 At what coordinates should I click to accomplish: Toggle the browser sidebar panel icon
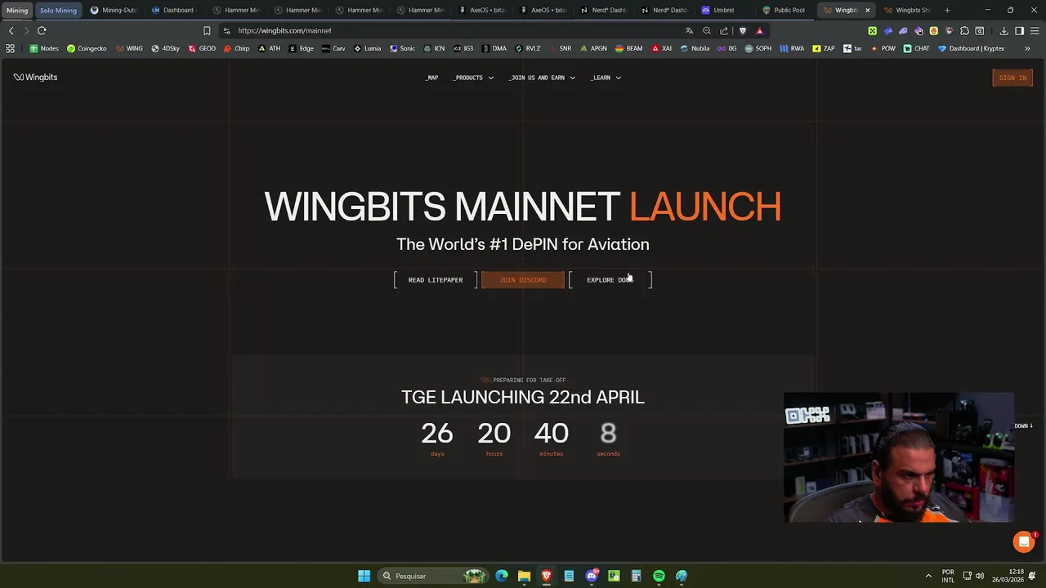click(x=1019, y=30)
